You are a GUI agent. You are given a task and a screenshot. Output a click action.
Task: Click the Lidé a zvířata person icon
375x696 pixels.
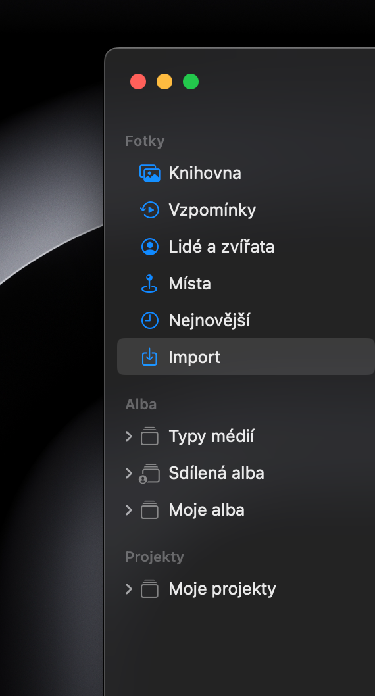(149, 247)
